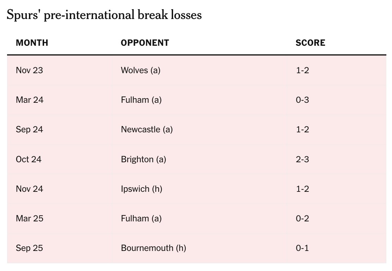
Task: Select the Brighton (a) opponent cell
Action: [143, 159]
